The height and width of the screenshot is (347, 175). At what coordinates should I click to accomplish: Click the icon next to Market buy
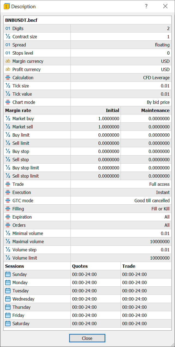point(8,119)
